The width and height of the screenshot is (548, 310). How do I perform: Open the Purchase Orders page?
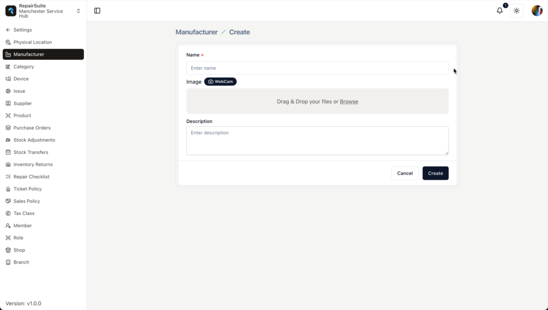(x=32, y=128)
